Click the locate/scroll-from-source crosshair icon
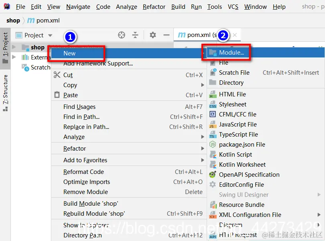 (122, 35)
